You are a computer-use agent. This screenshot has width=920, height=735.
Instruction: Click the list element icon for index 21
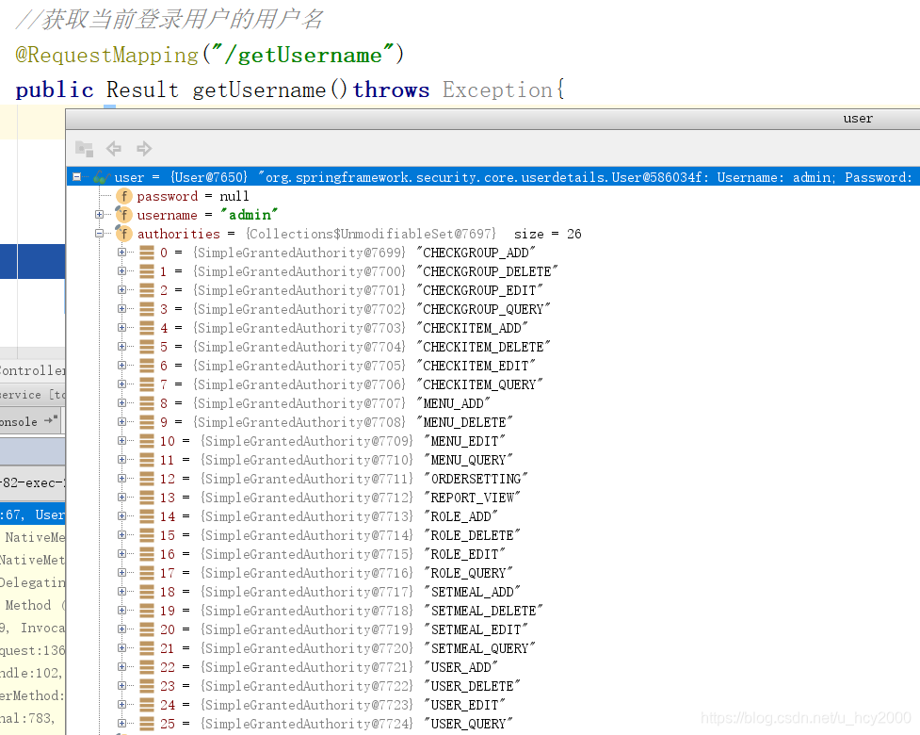click(147, 648)
